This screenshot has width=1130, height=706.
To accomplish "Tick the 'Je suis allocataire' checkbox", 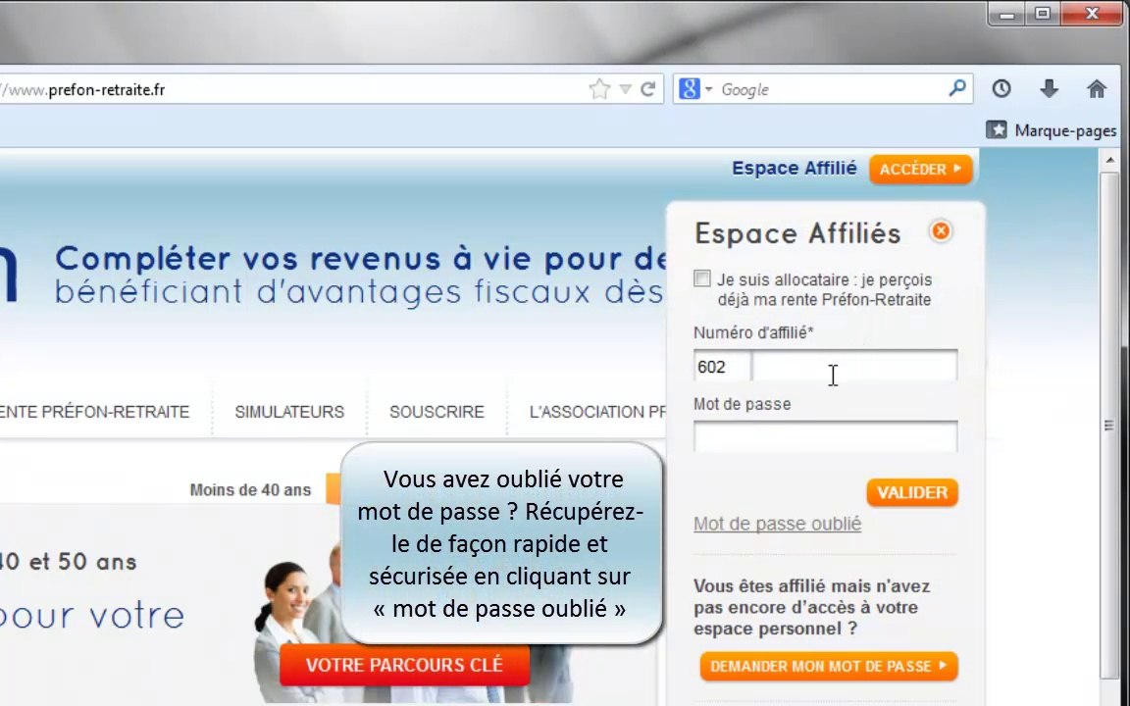I will (702, 278).
